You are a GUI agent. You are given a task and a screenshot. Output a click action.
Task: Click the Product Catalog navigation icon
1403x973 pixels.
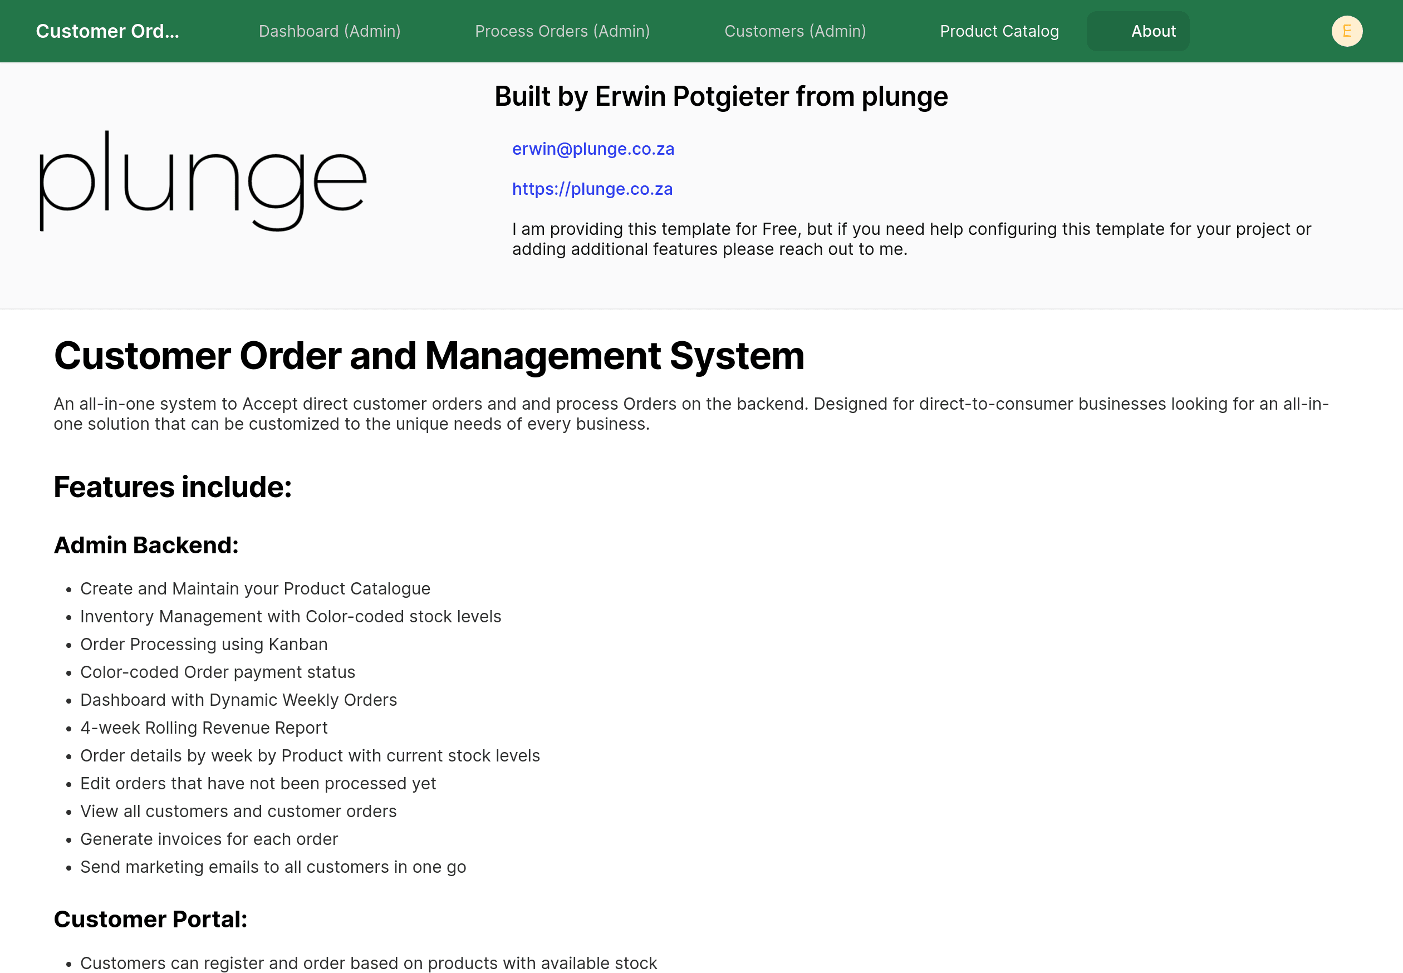pos(998,30)
